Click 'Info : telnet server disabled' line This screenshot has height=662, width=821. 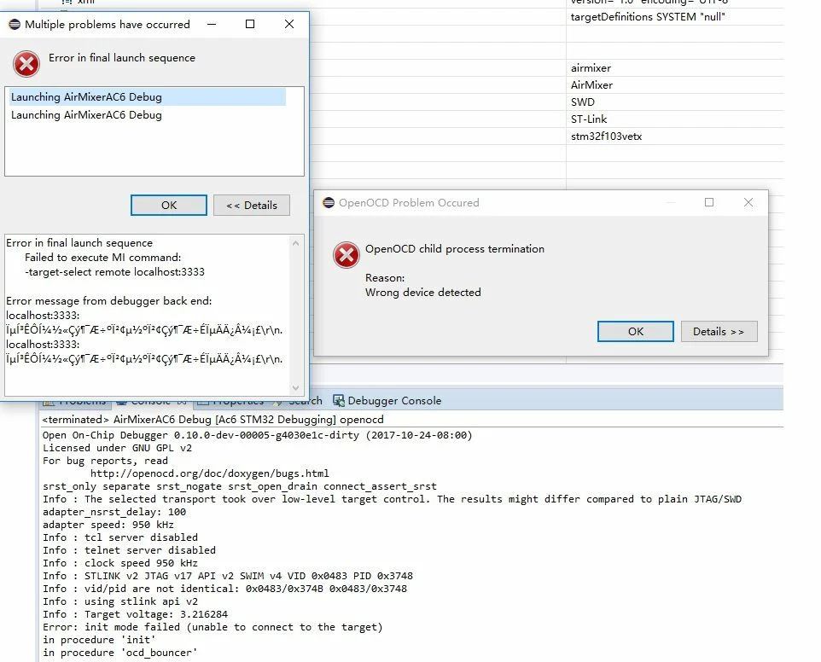[x=129, y=550]
